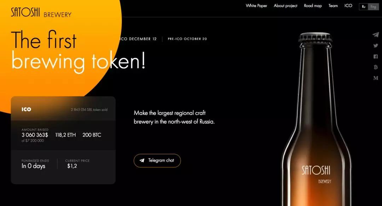Open the Facebook social icon
382x206 pixels.
click(x=375, y=56)
